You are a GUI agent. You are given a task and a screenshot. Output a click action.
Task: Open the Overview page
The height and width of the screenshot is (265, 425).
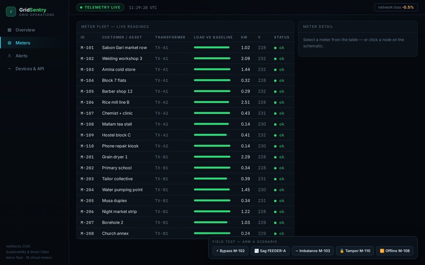coord(34,30)
